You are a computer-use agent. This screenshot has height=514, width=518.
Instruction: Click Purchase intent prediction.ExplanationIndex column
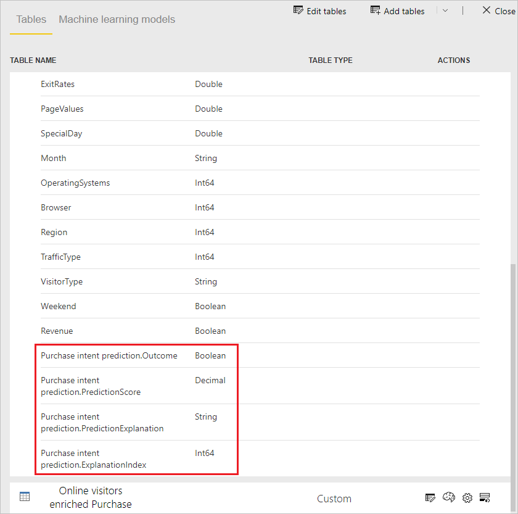94,459
